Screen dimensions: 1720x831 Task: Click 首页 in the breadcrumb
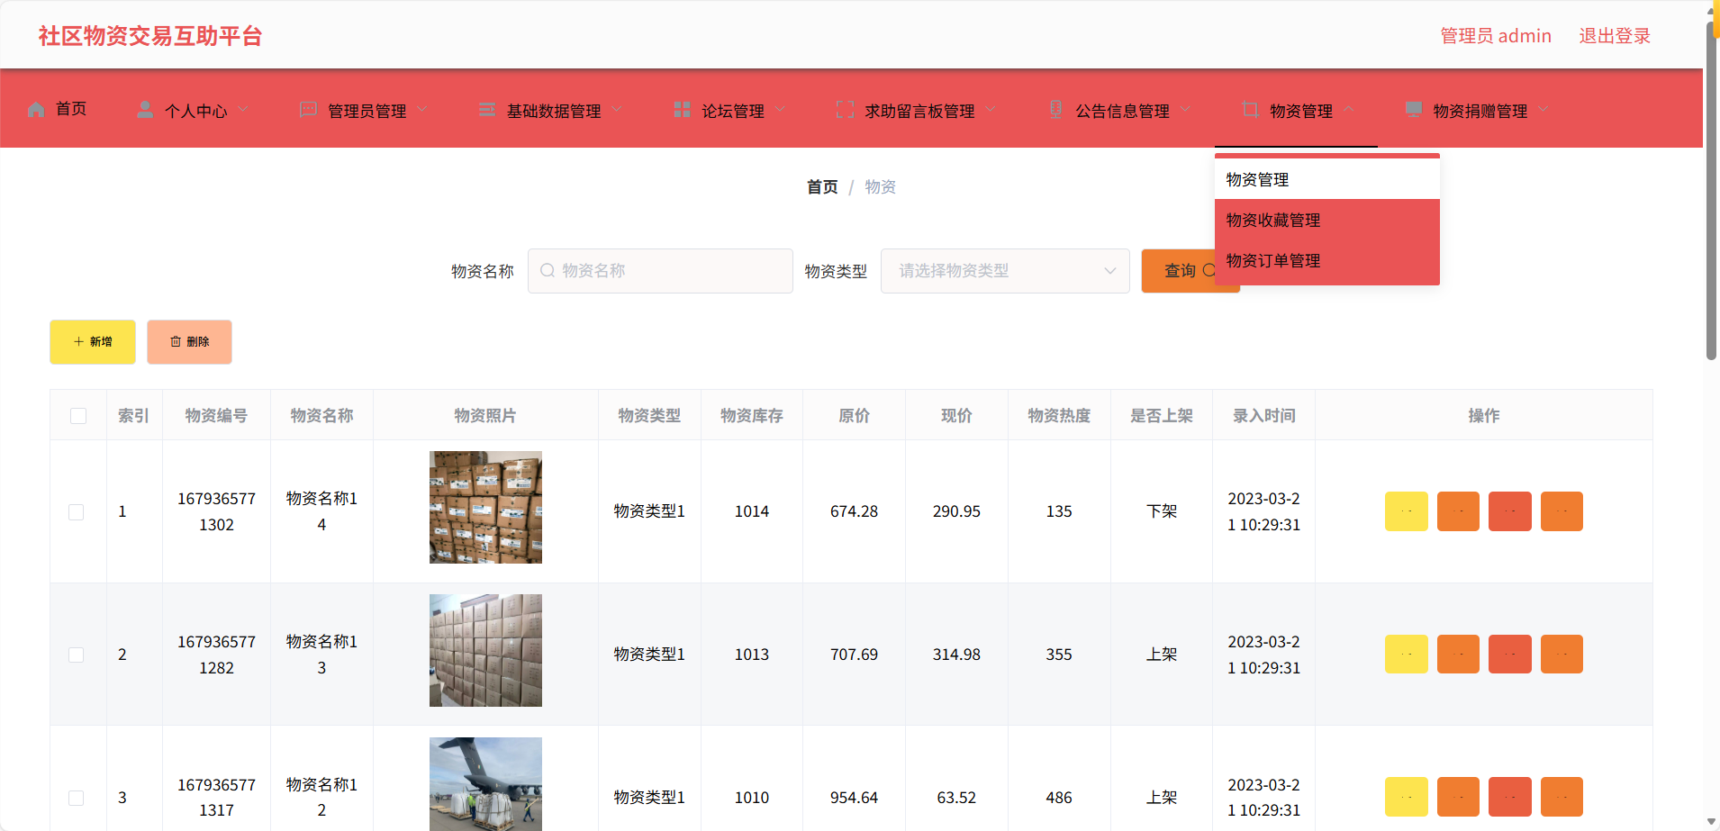pyautogui.click(x=822, y=187)
